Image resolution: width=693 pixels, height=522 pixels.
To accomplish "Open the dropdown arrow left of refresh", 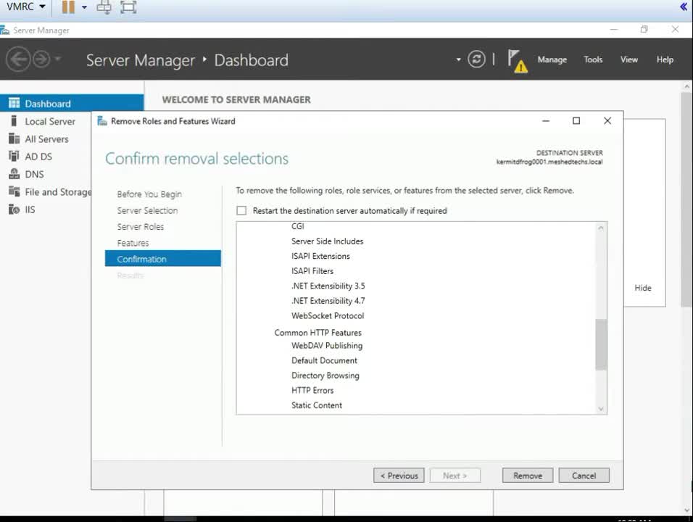I will [458, 59].
